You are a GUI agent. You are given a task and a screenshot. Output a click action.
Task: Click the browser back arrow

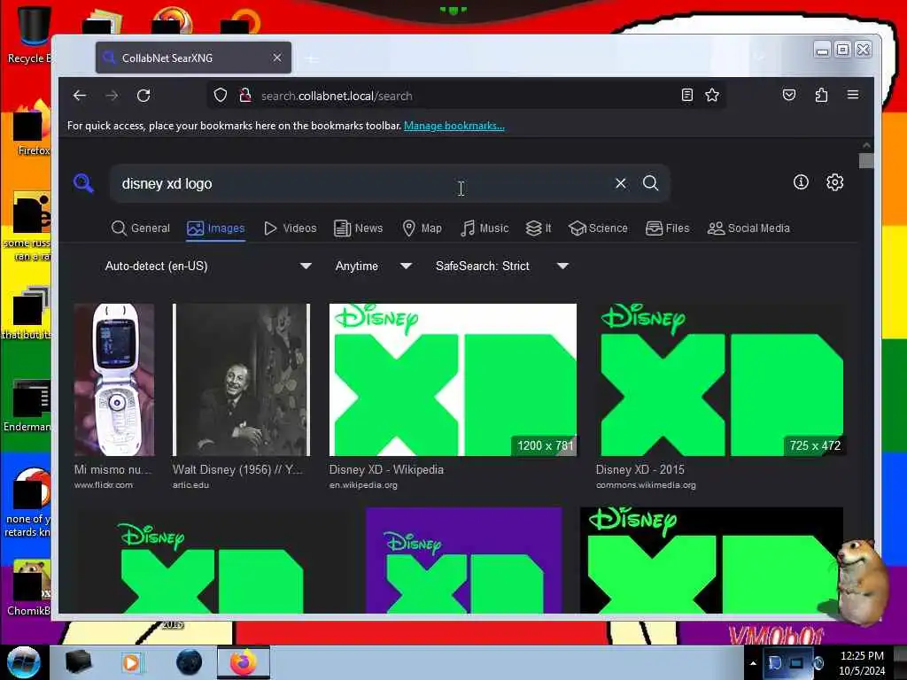pyautogui.click(x=80, y=96)
